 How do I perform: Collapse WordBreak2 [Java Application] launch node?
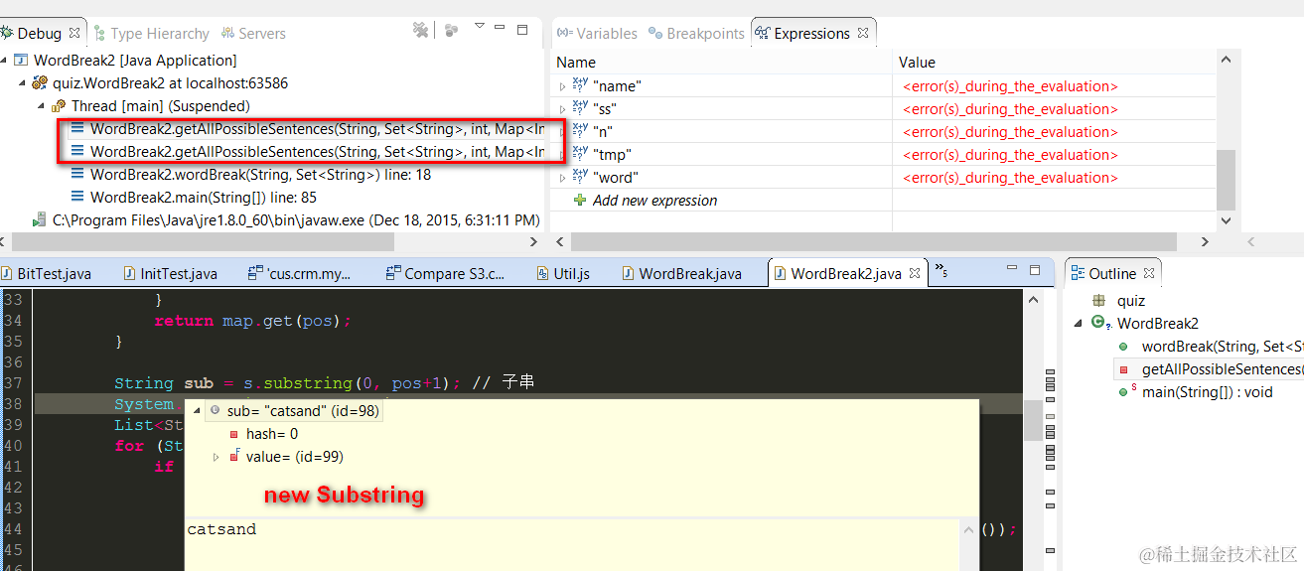click(x=6, y=61)
